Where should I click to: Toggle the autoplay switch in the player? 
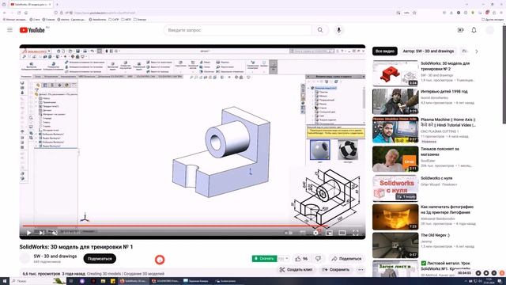click(x=288, y=233)
